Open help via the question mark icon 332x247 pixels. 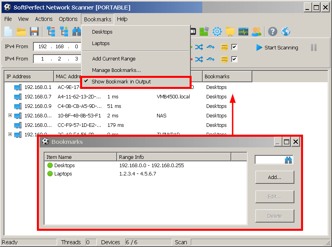click(x=273, y=32)
